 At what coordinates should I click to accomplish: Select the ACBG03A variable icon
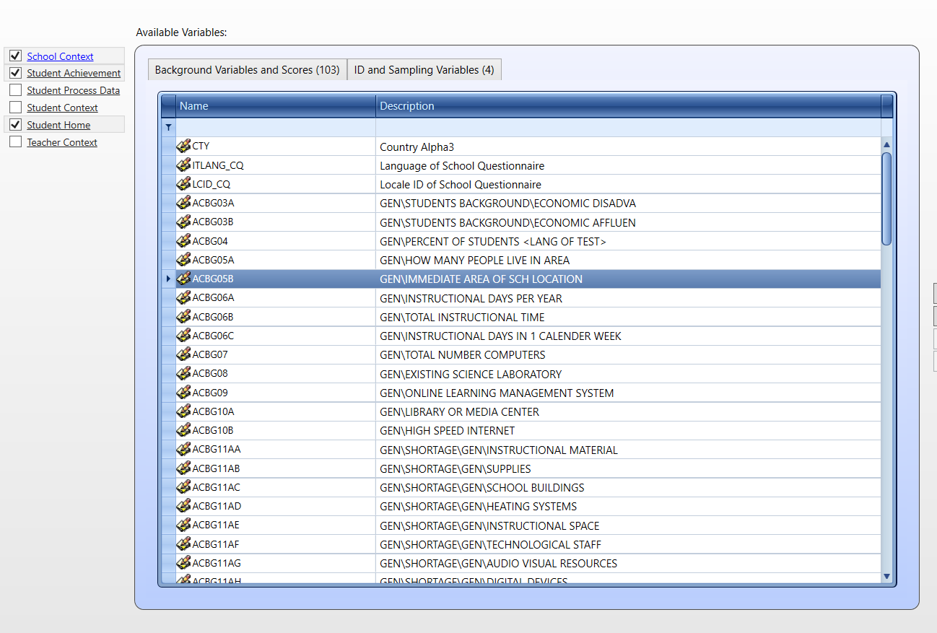[183, 203]
